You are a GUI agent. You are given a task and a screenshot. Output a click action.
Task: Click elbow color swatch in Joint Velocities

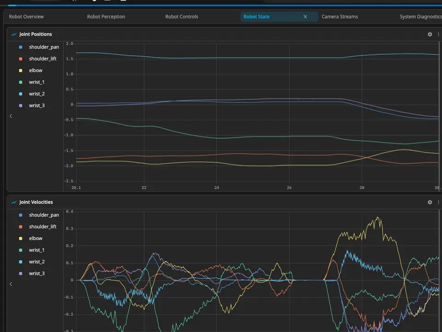click(x=21, y=238)
